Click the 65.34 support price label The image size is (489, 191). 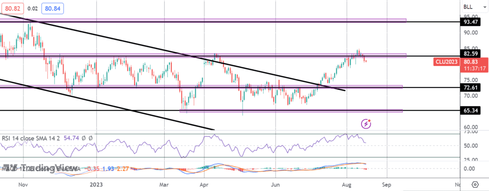470,110
